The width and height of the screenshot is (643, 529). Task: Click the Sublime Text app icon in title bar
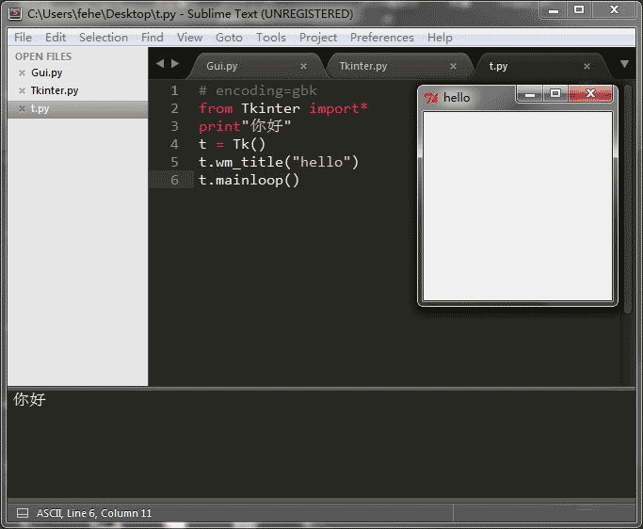(x=15, y=13)
